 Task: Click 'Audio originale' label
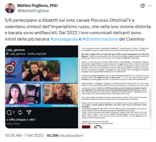point(37,54)
